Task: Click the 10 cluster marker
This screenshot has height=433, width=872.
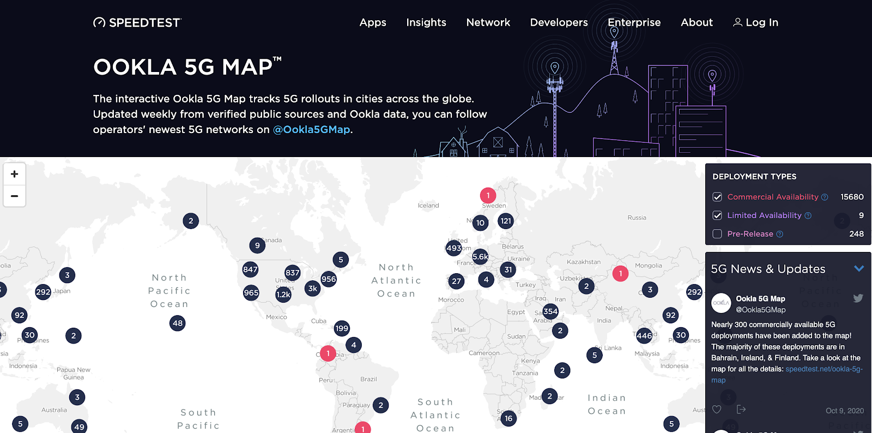Action: pyautogui.click(x=480, y=222)
